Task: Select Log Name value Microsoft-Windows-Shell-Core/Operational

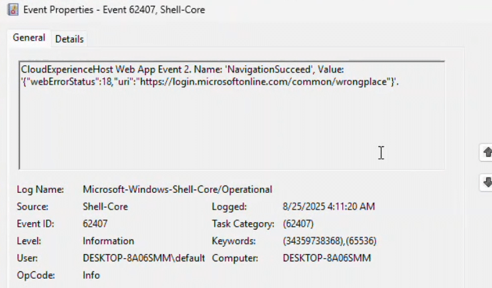Action: [178, 190]
